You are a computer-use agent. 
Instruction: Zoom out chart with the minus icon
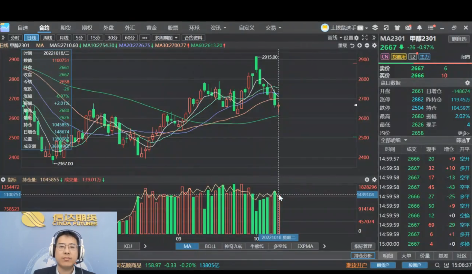(x=367, y=45)
